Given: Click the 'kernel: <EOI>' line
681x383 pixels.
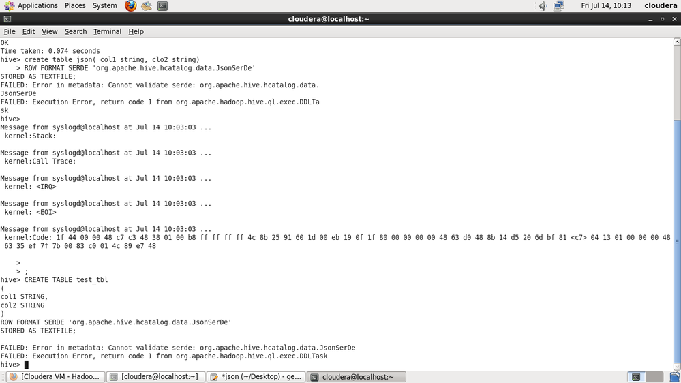Looking at the screenshot, I should (31, 212).
